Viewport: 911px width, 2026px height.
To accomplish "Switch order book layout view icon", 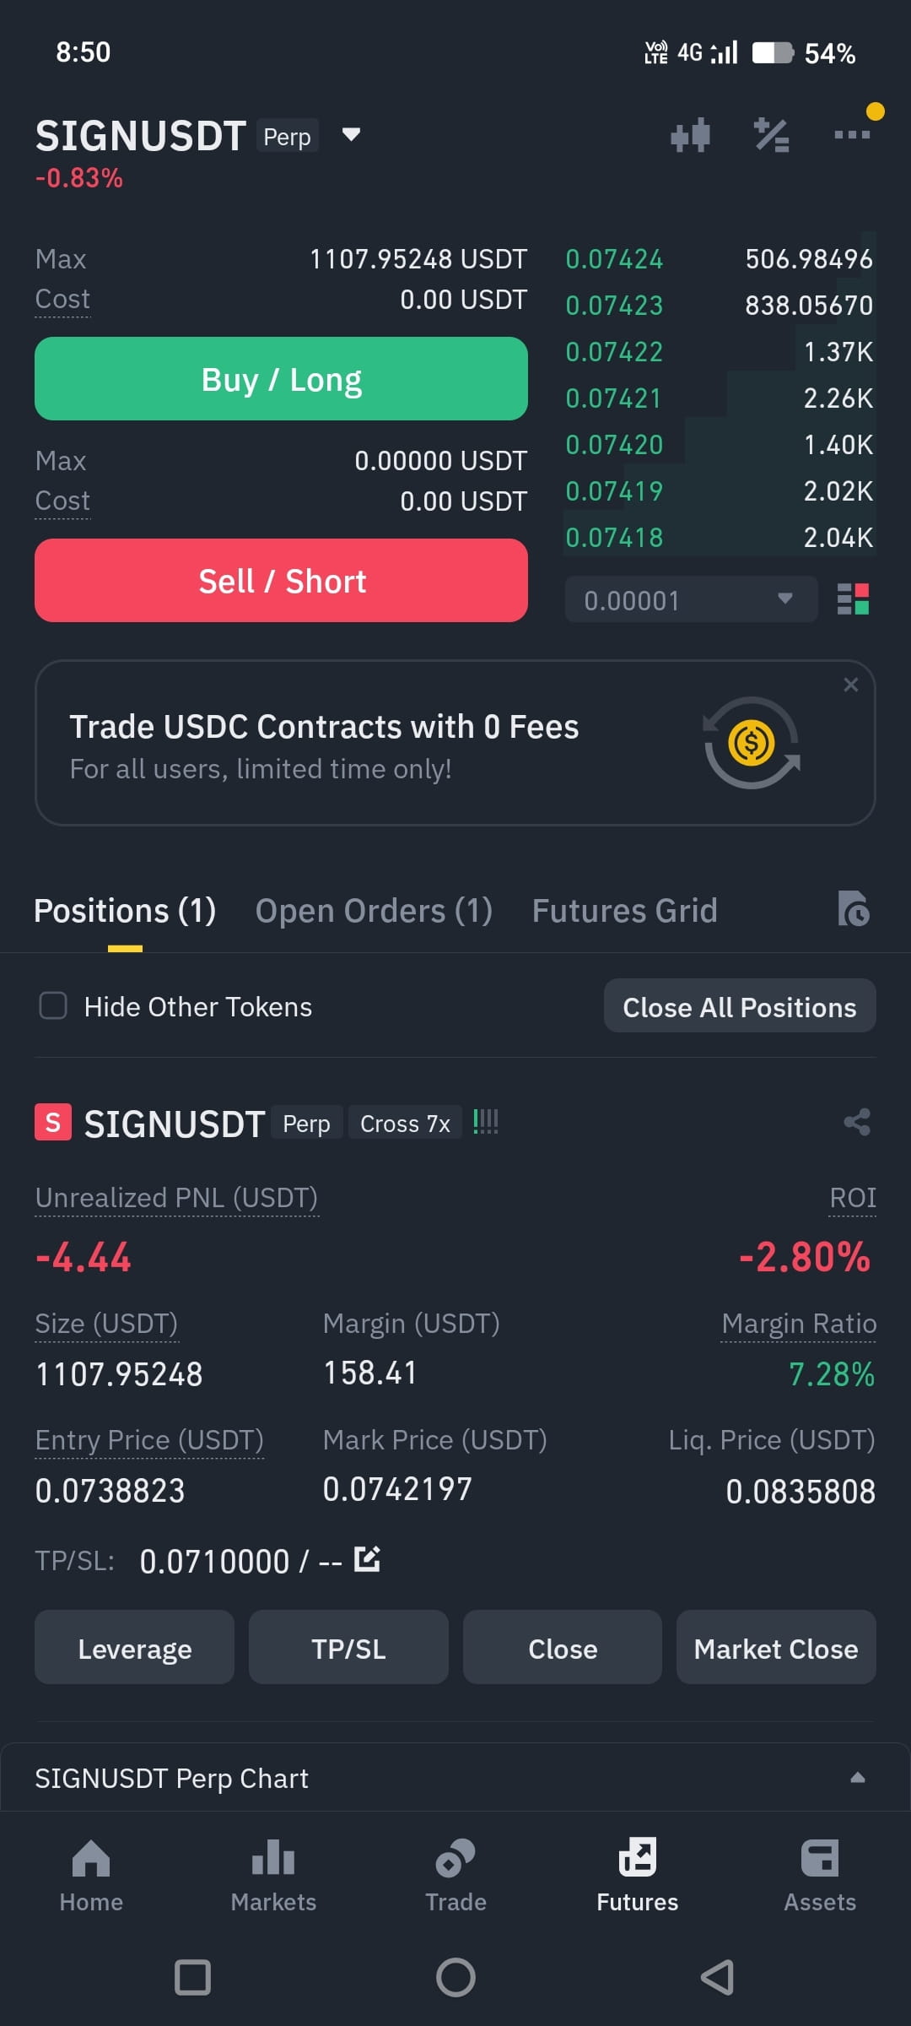I will tap(853, 599).
